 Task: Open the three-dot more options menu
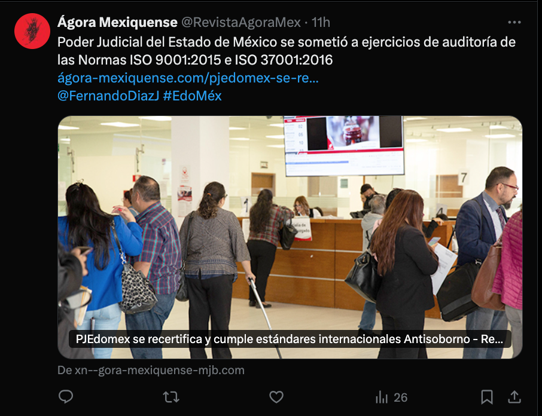514,23
